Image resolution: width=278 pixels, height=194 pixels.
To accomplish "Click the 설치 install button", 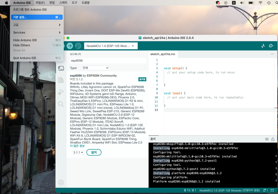I will pyautogui.click(x=94, y=152).
